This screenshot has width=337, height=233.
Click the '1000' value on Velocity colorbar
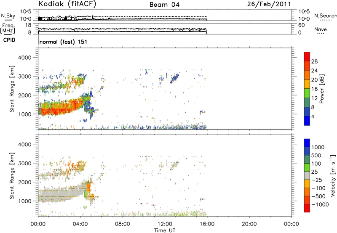coord(318,147)
